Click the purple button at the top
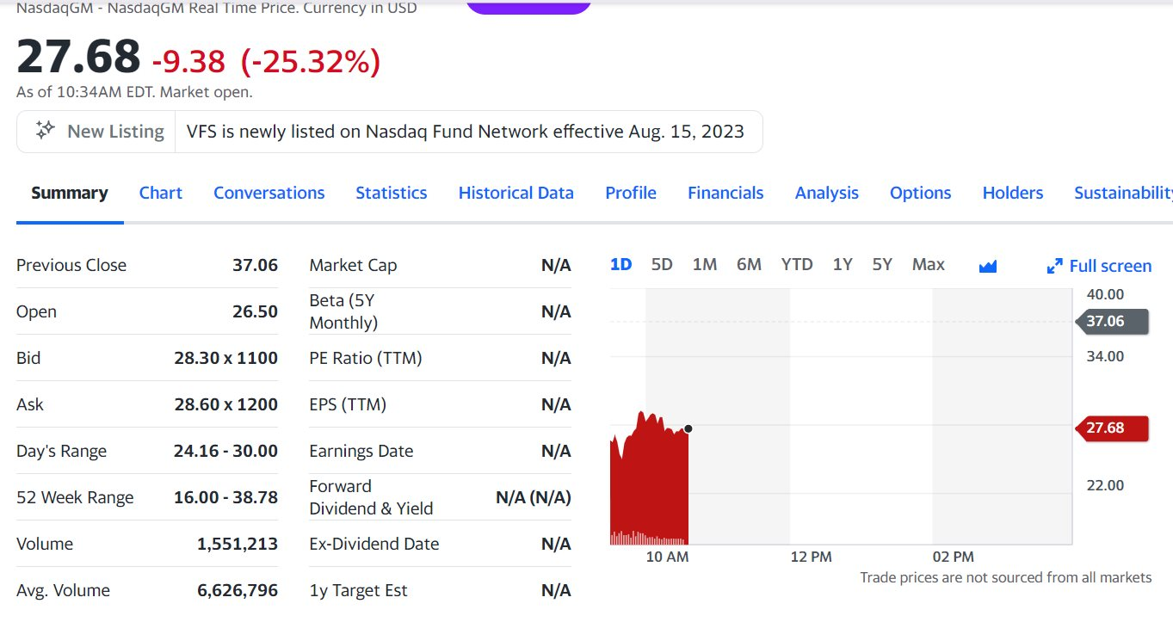 tap(528, 5)
